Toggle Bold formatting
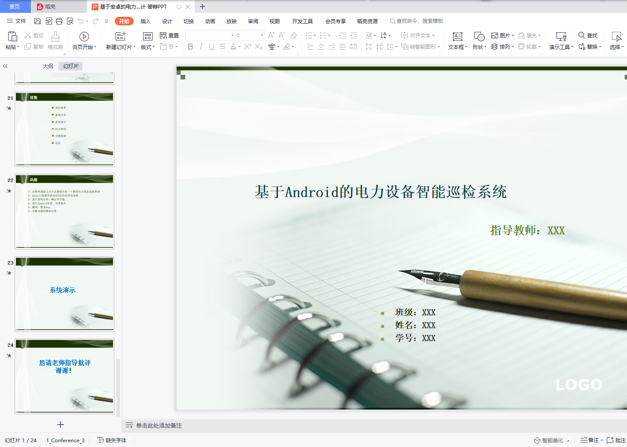The image size is (627, 447). pos(190,46)
